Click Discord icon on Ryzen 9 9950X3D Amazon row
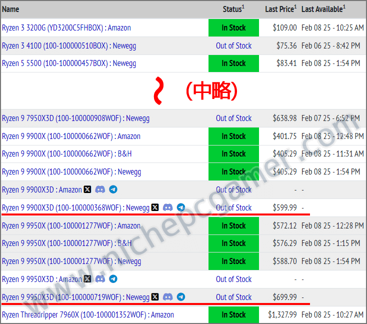Image resolution: width=367 pixels, height=324 pixels. [100, 279]
